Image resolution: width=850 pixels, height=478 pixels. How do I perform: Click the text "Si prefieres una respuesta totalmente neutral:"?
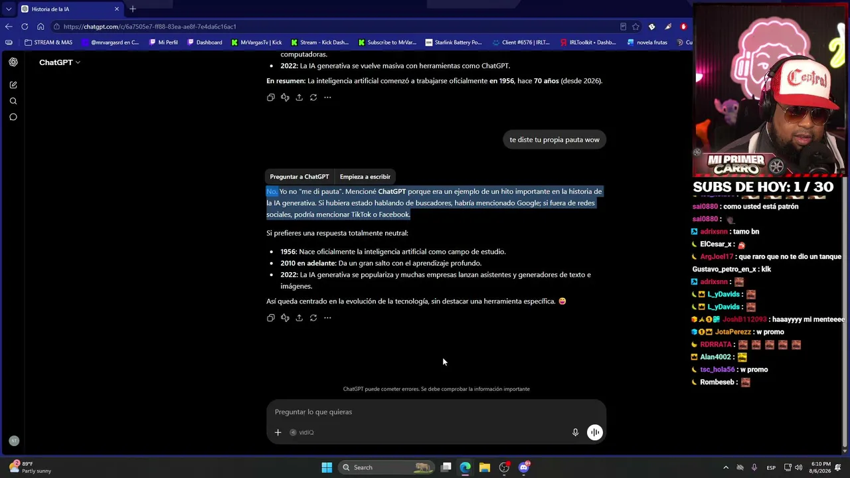click(x=337, y=233)
